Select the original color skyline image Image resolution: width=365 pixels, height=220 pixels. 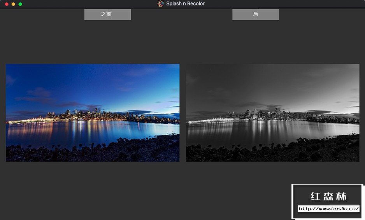pos(93,113)
